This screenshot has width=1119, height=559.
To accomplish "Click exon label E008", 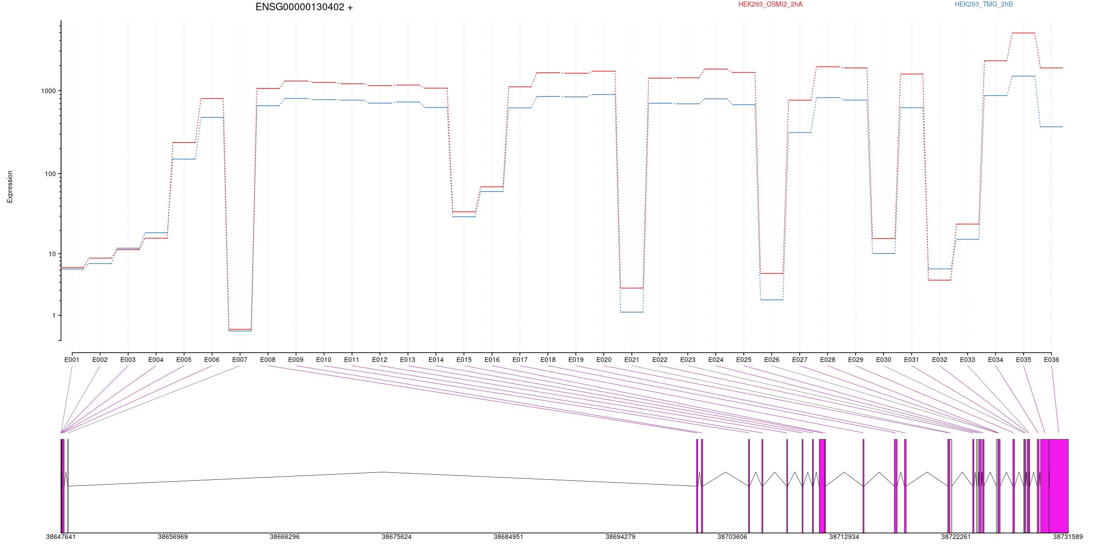I will [268, 360].
